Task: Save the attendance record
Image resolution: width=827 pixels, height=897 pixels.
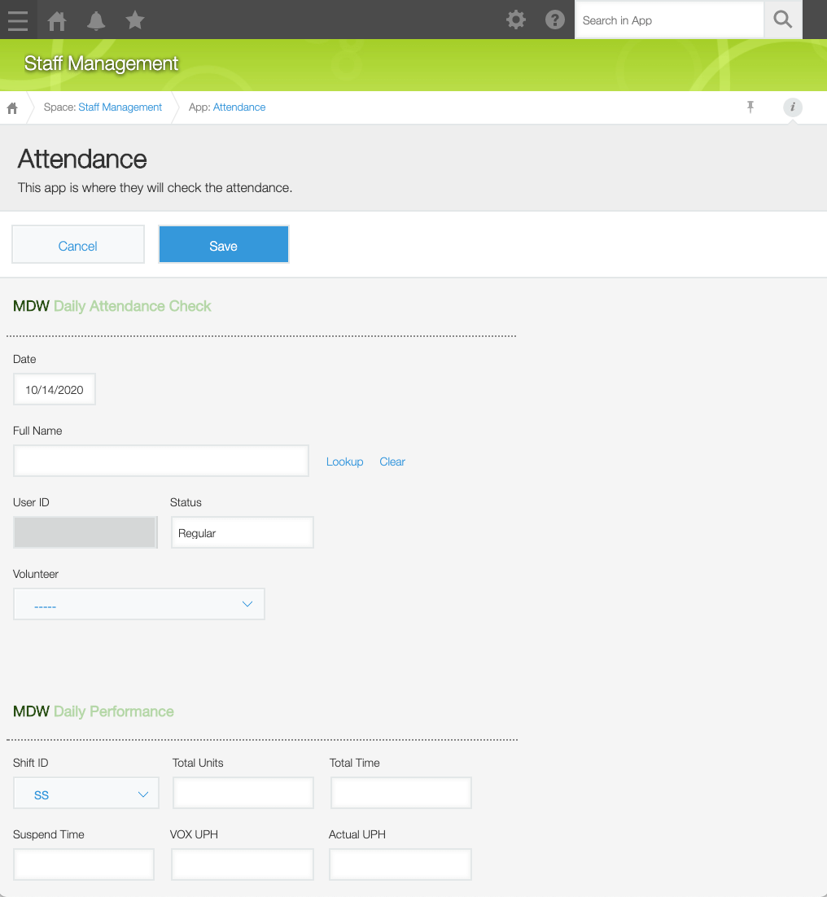Action: coord(224,244)
